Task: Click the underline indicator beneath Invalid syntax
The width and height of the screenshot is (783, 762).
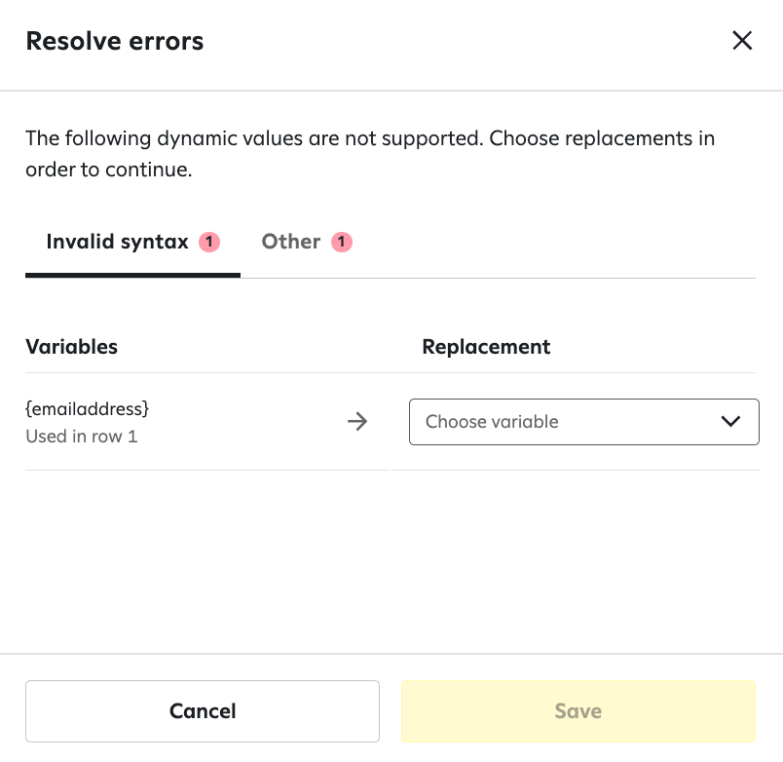Action: point(132,276)
